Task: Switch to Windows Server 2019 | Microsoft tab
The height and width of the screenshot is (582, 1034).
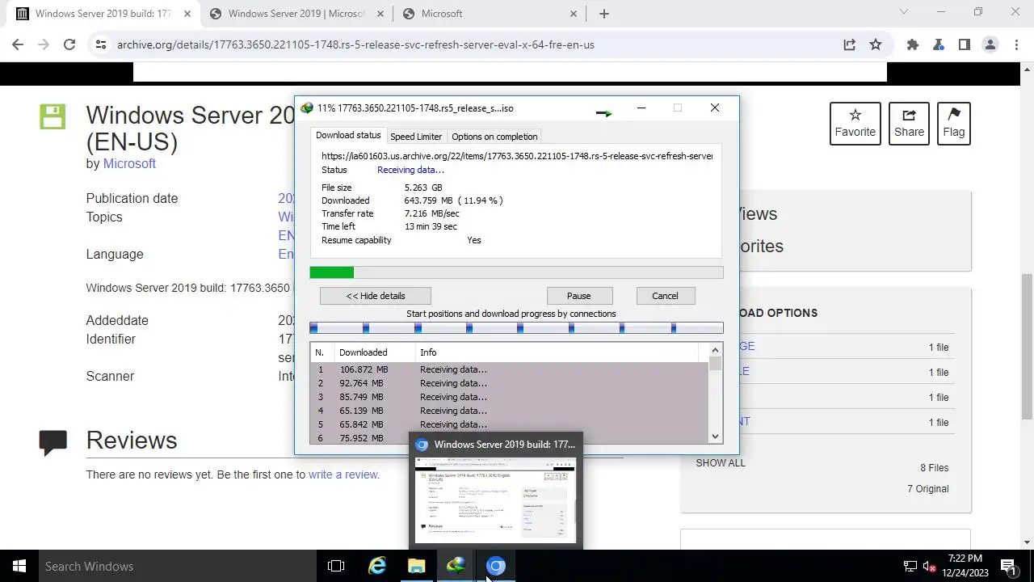Action: click(296, 13)
